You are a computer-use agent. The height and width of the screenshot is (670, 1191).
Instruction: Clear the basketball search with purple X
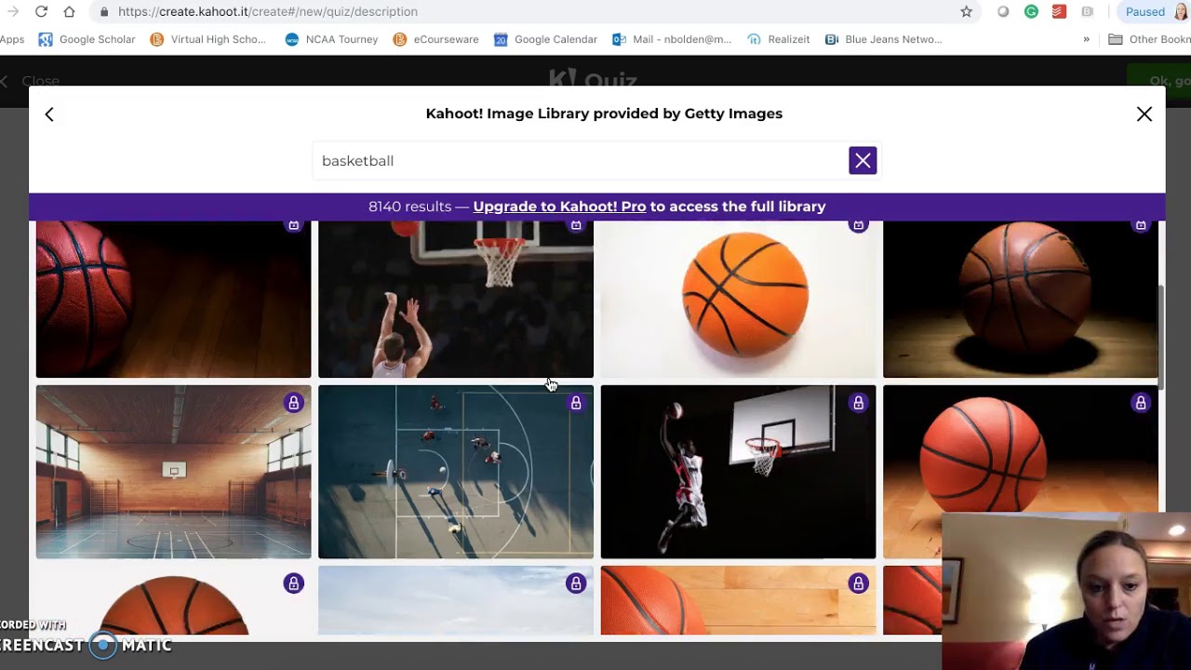pyautogui.click(x=863, y=161)
